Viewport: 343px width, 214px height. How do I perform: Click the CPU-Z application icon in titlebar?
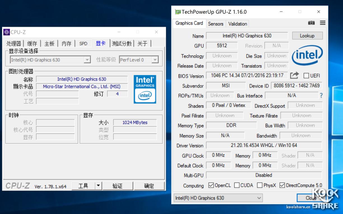pos(7,32)
